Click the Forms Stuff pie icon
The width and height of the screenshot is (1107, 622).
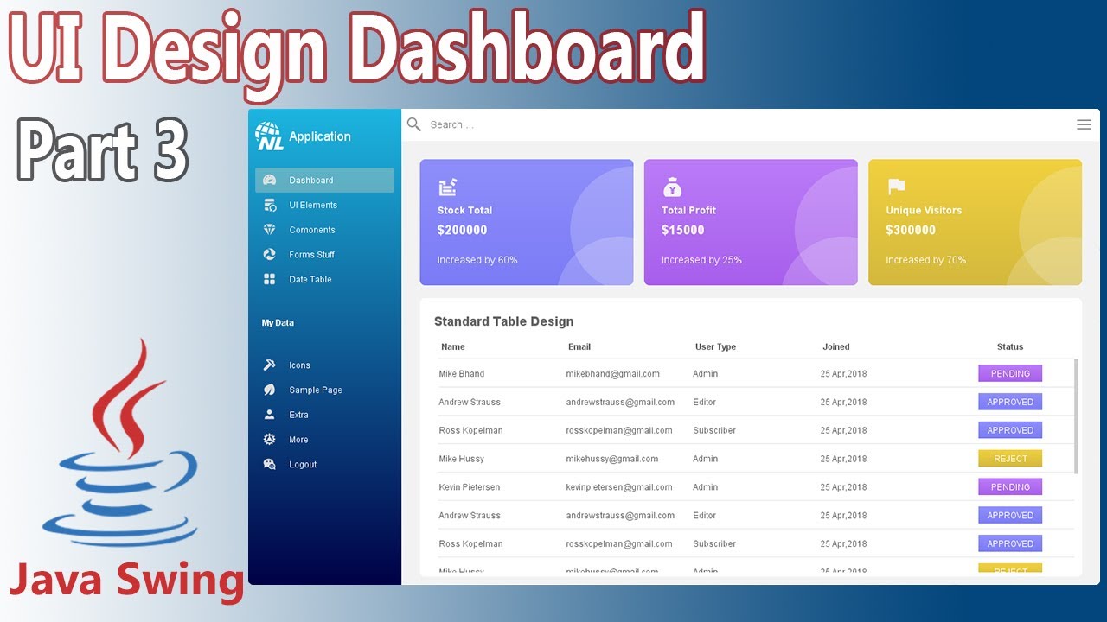pos(269,255)
